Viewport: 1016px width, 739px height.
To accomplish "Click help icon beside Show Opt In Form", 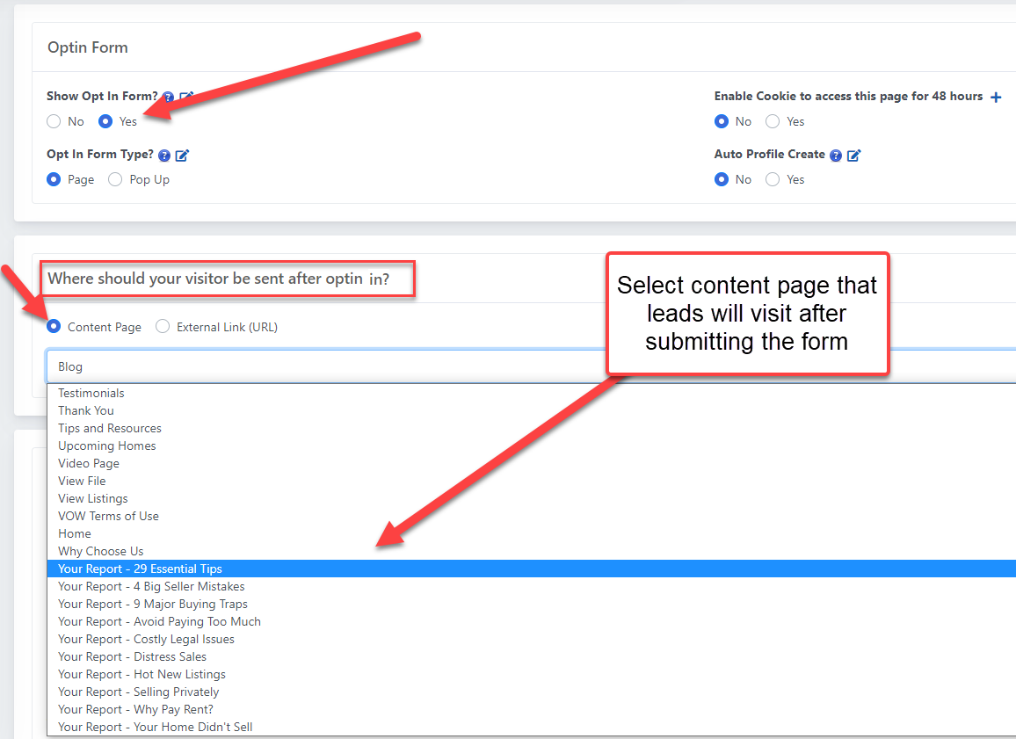I will pos(168,98).
